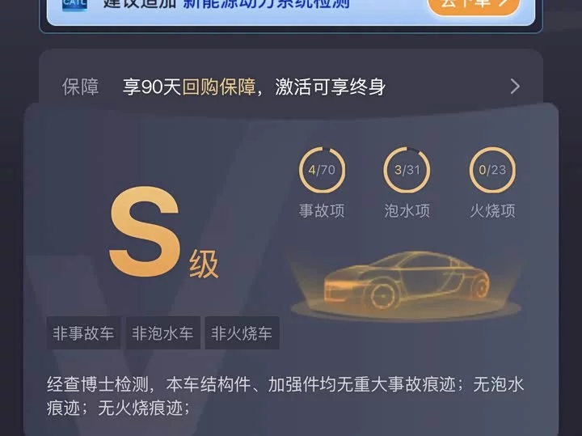Image resolution: width=582 pixels, height=436 pixels.
Task: Tap the orange 去下单 button
Action: coord(474,6)
